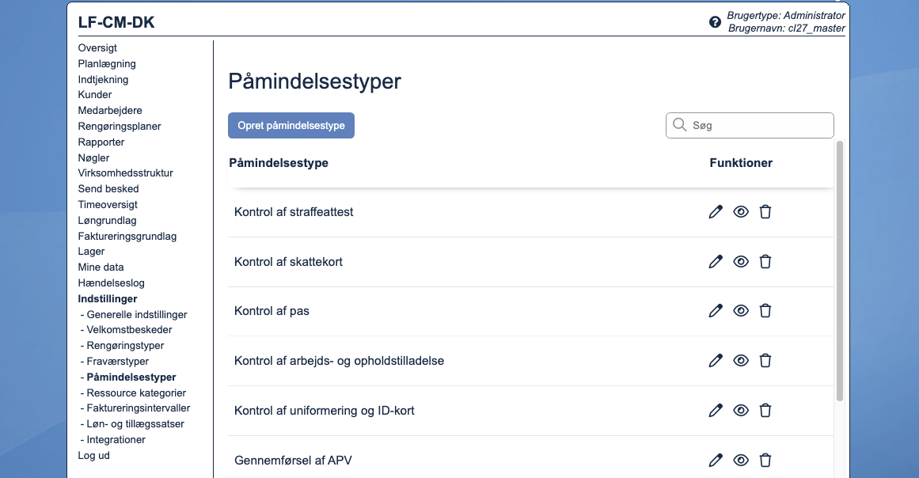View Kontrol af straffeattest with eye icon
This screenshot has height=478, width=919.
tap(741, 212)
